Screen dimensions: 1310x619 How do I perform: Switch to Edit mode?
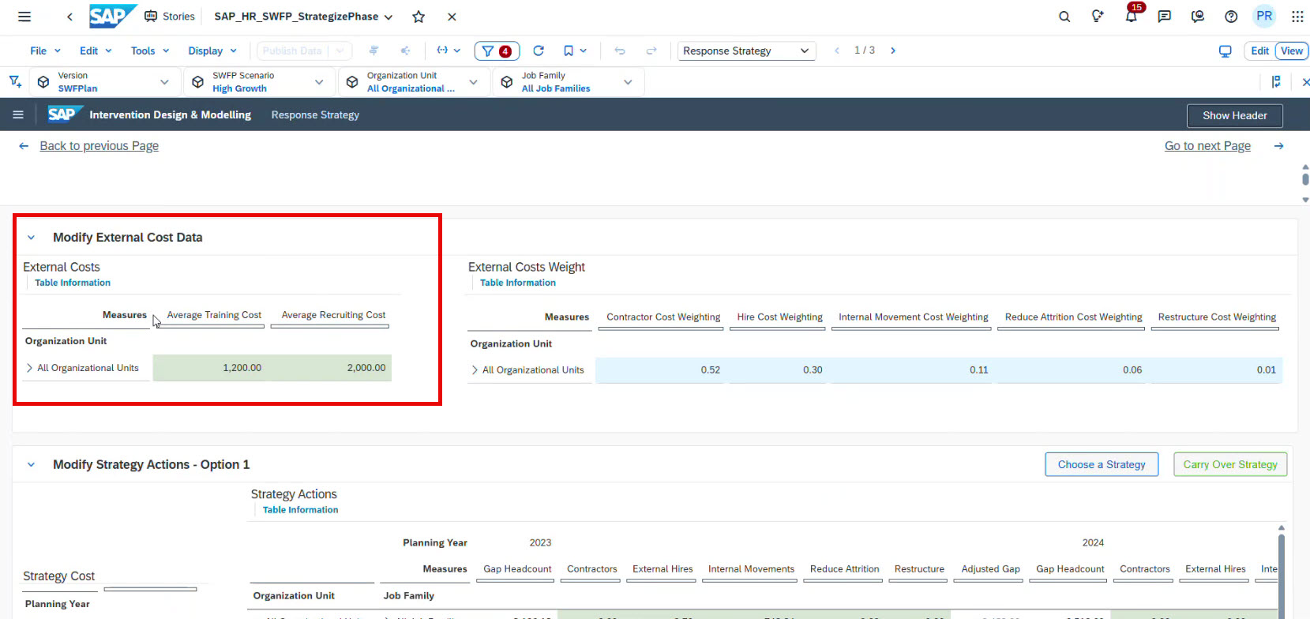coord(1259,51)
